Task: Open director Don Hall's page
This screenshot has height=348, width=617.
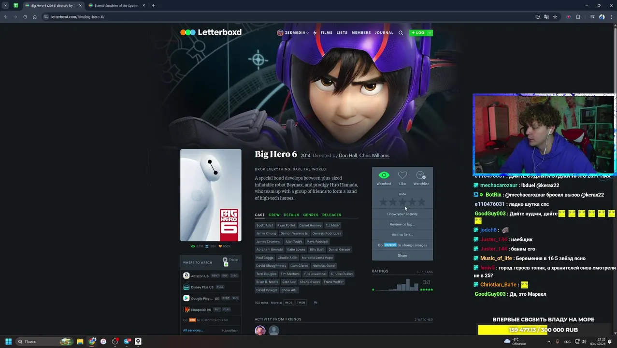Action: pyautogui.click(x=348, y=156)
